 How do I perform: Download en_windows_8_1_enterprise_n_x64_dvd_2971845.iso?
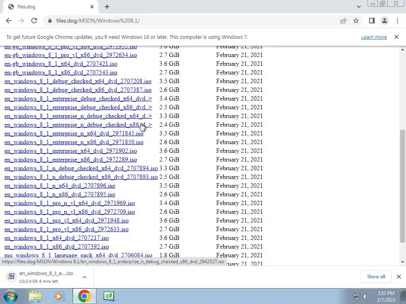(x=74, y=133)
